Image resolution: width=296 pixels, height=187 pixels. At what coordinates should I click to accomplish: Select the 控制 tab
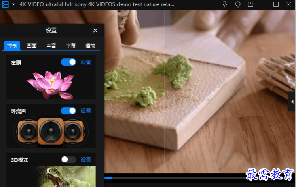12,46
